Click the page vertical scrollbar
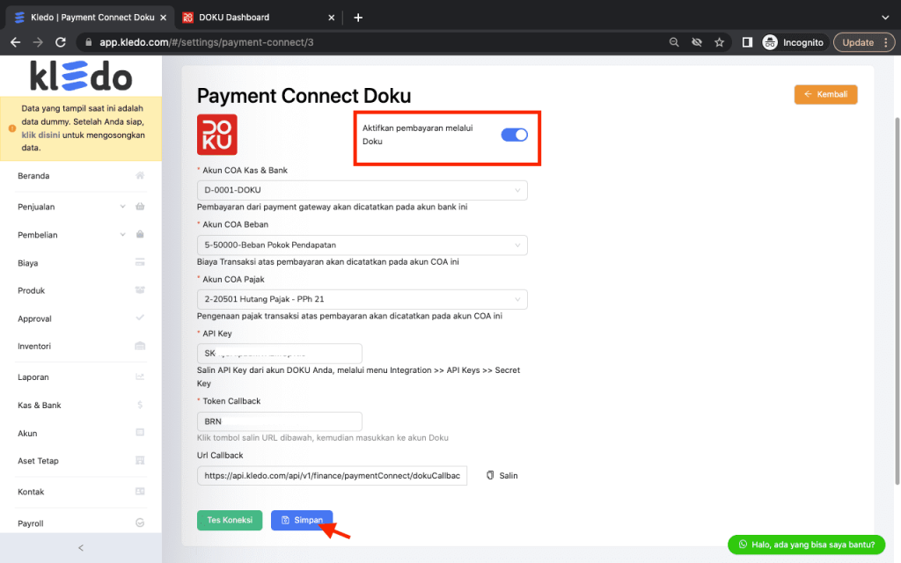 click(x=897, y=301)
